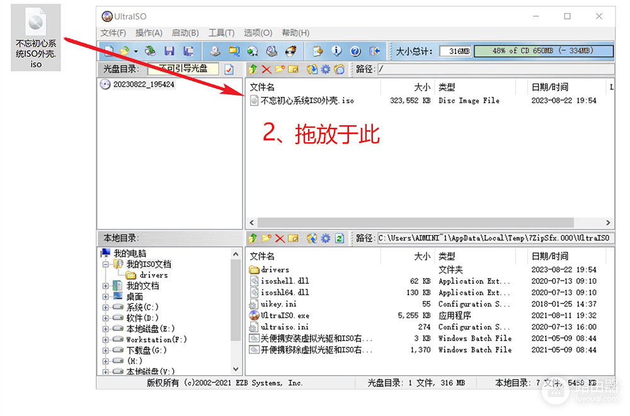Click the 48% of CD 650MB capacity bar

[544, 51]
